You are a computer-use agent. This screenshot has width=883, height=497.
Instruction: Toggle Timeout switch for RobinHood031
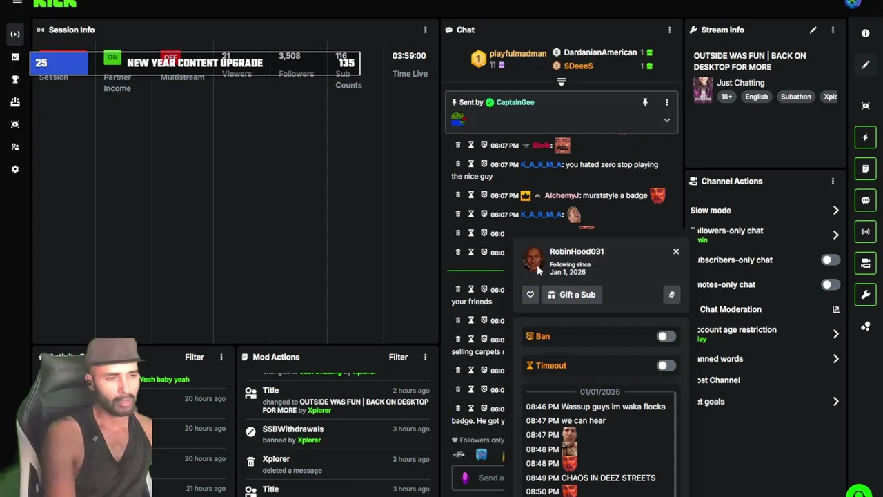[666, 365]
